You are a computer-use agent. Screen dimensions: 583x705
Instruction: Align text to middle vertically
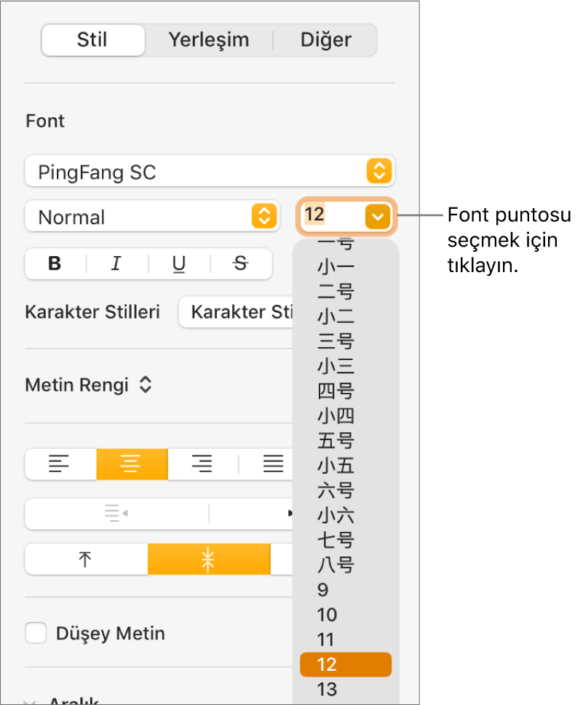click(x=209, y=559)
